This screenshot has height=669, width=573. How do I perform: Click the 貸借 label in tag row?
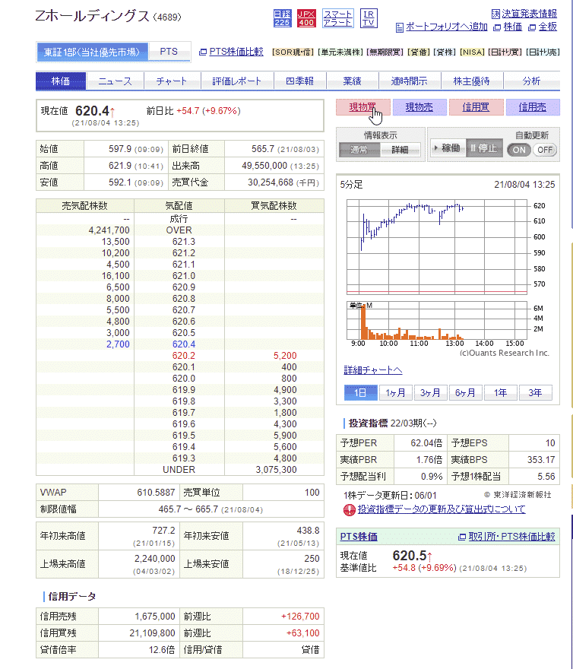click(419, 52)
